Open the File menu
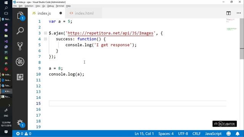 click(15, 6)
